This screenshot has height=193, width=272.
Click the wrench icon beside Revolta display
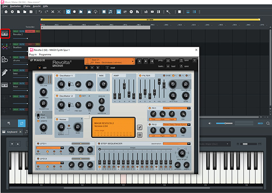pos(140,127)
